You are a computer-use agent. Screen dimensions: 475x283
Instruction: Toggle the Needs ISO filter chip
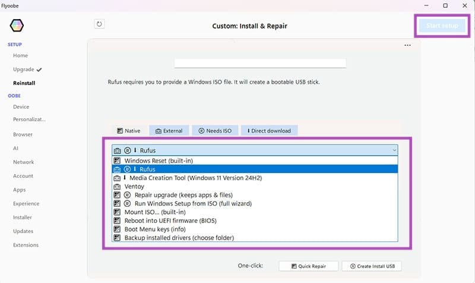pyautogui.click(x=215, y=131)
